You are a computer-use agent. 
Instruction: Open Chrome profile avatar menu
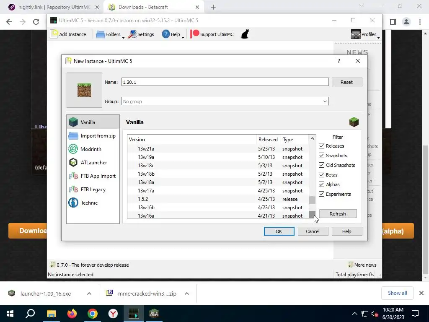406,22
